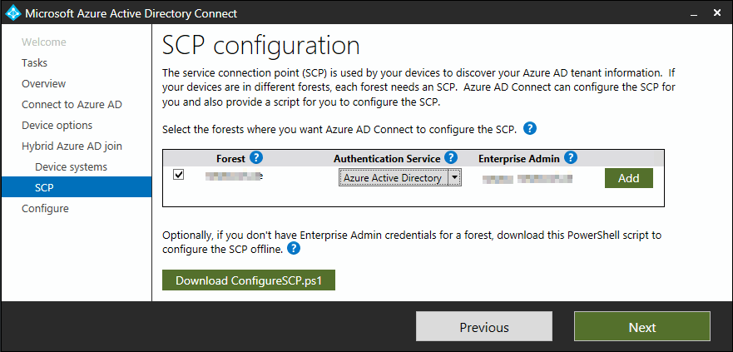Click the Previous button
Image resolution: width=733 pixels, height=352 pixels.
pos(483,327)
